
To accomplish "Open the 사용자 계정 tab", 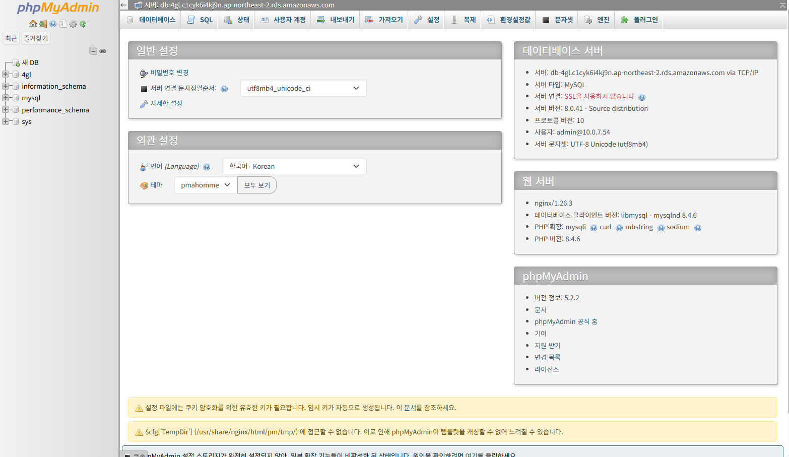I will point(283,20).
